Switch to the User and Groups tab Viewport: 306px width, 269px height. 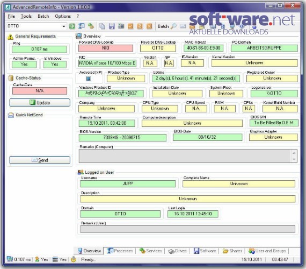(x=267, y=251)
